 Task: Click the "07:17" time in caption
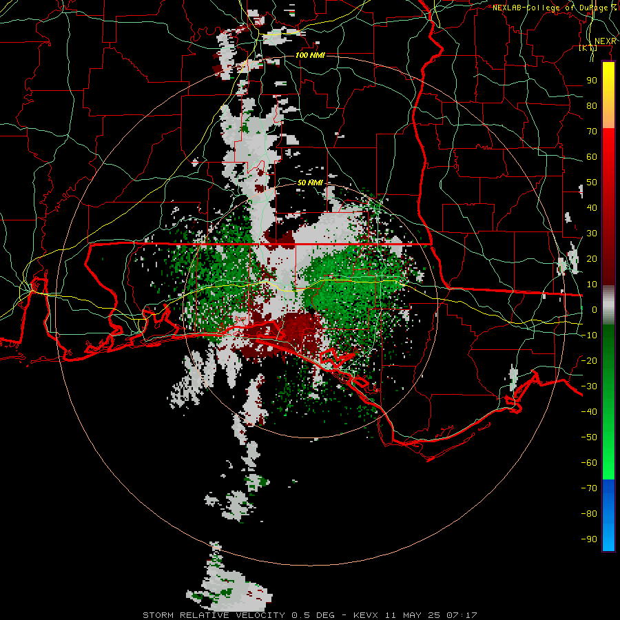[462, 615]
